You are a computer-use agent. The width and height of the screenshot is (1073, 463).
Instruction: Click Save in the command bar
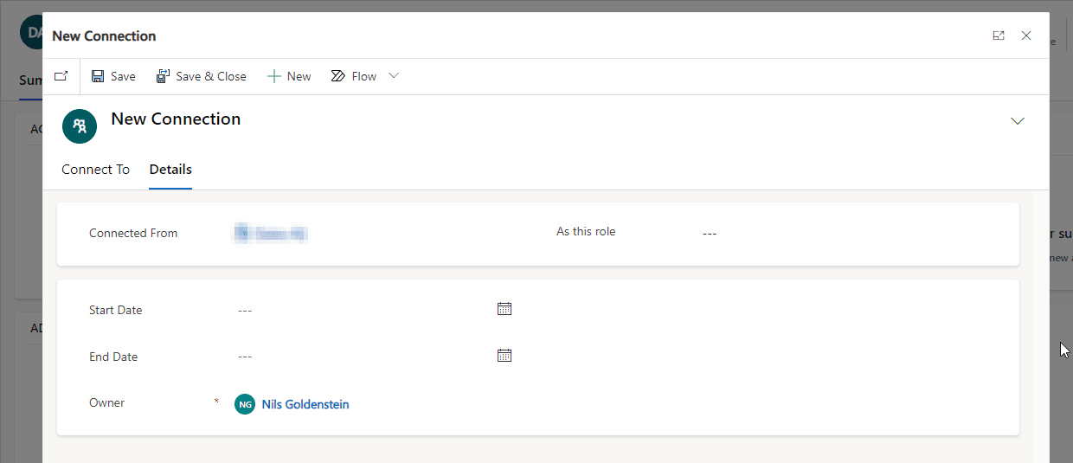tap(113, 76)
